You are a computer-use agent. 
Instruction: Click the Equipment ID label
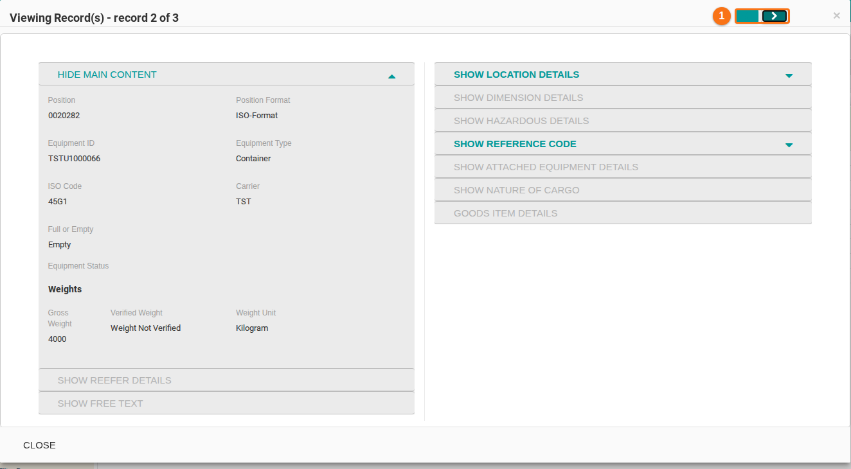pyautogui.click(x=71, y=143)
